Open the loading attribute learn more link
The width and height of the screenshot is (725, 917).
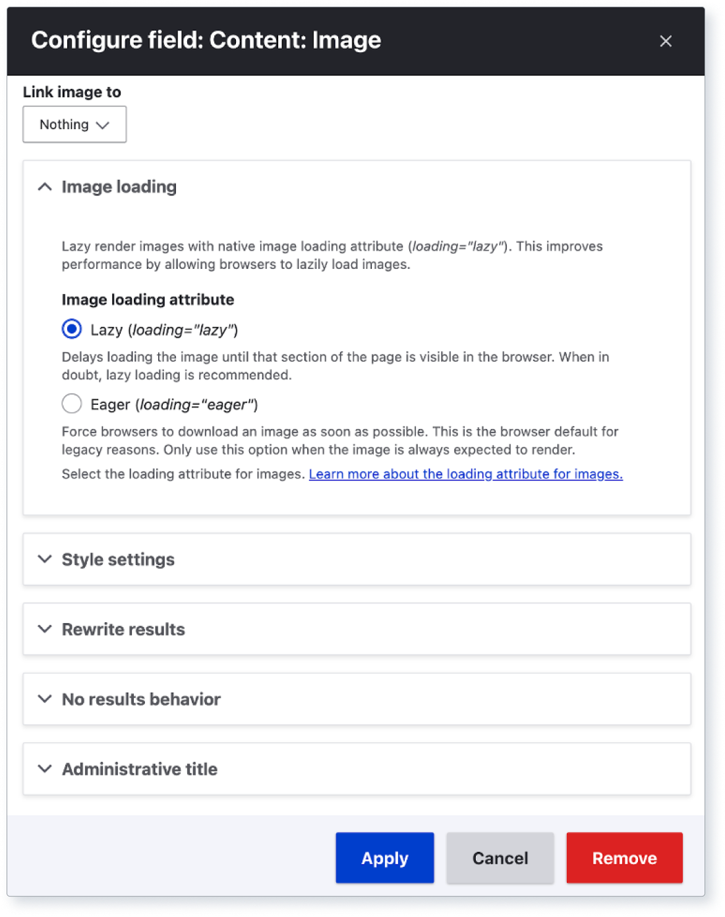(466, 474)
